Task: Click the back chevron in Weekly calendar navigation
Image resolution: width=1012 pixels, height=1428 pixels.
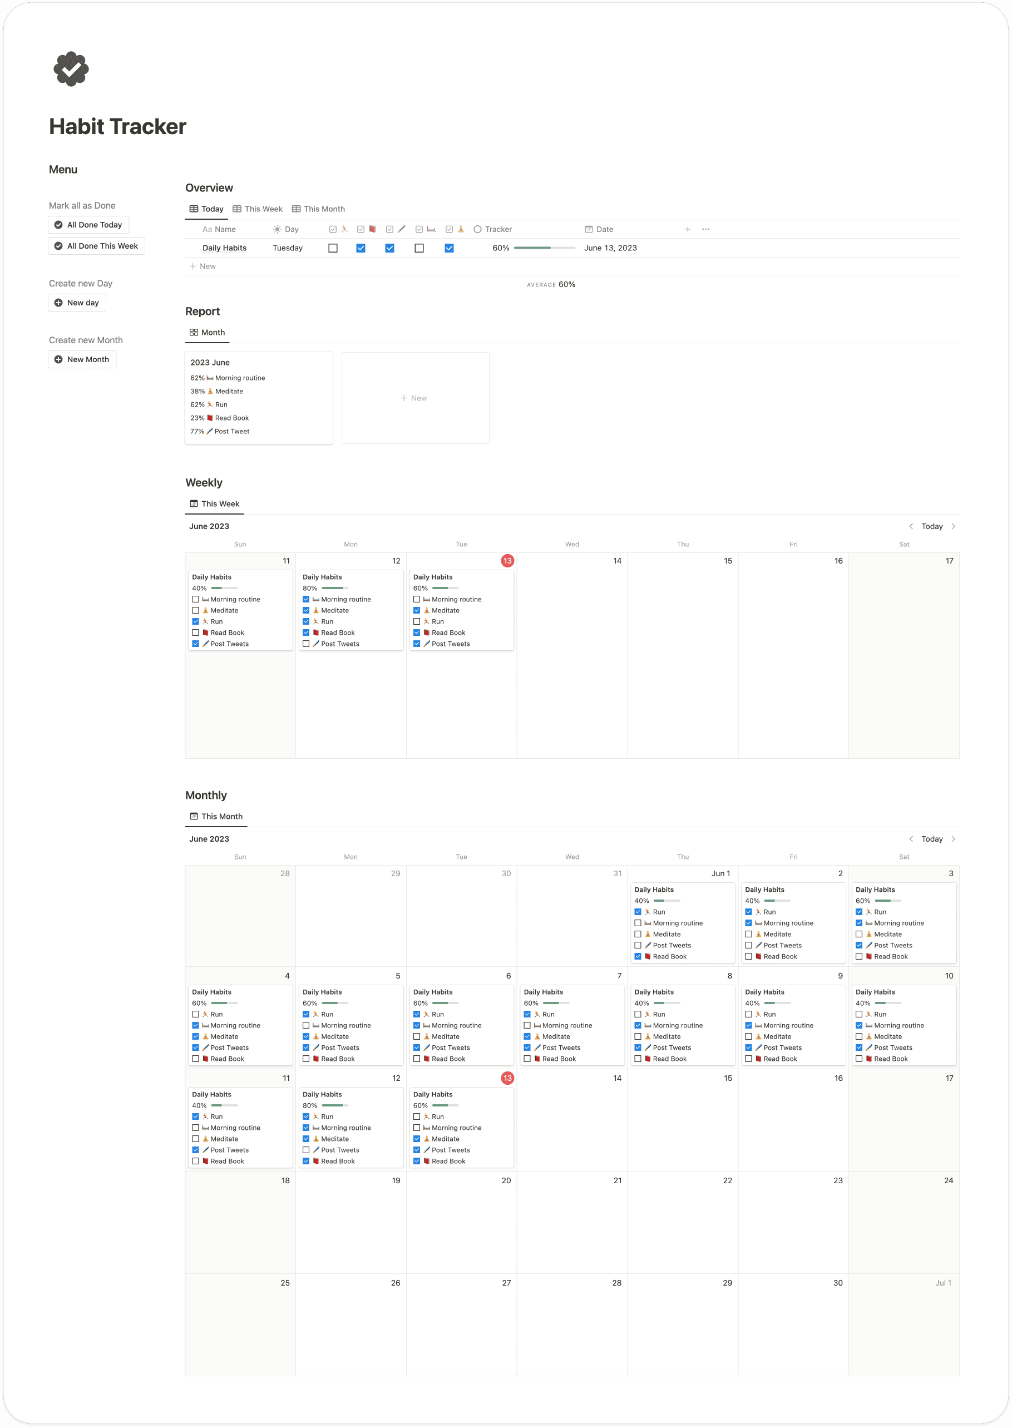Action: [912, 526]
